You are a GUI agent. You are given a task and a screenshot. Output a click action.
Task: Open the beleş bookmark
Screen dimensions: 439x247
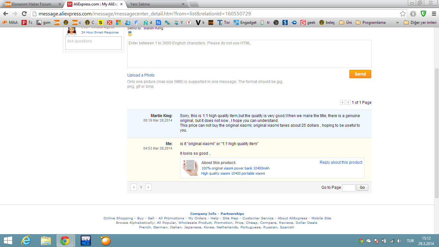pos(327,23)
